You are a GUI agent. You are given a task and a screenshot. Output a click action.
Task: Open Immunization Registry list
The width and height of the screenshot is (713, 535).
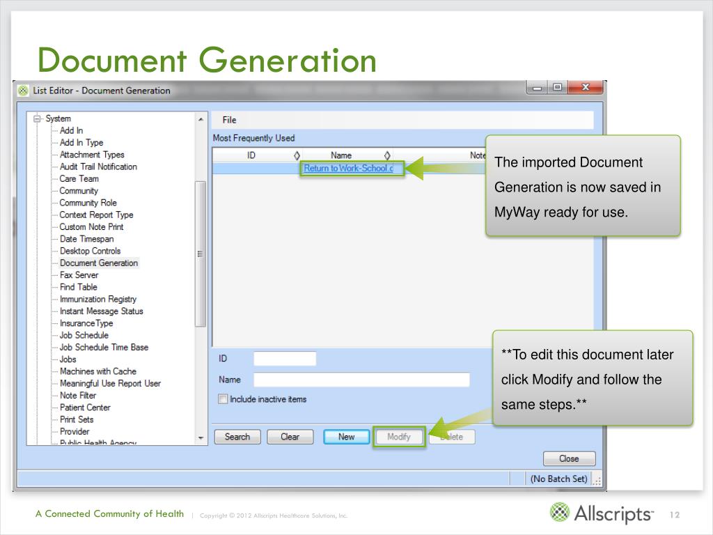pyautogui.click(x=98, y=300)
